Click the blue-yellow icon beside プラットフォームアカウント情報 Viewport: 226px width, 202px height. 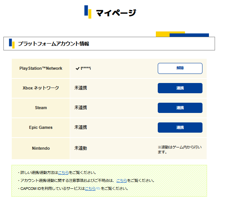(x=12, y=44)
